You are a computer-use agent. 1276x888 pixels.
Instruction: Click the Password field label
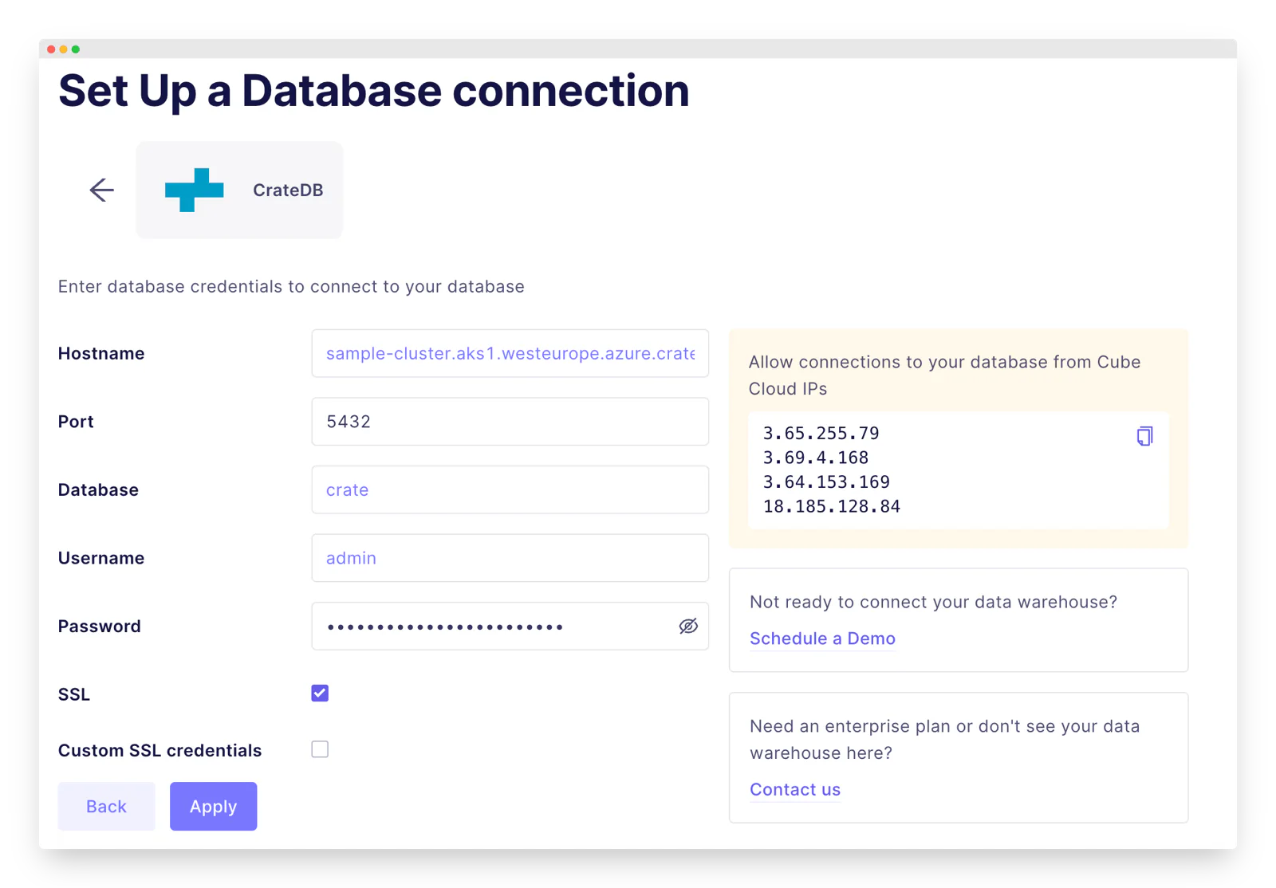pyautogui.click(x=100, y=627)
